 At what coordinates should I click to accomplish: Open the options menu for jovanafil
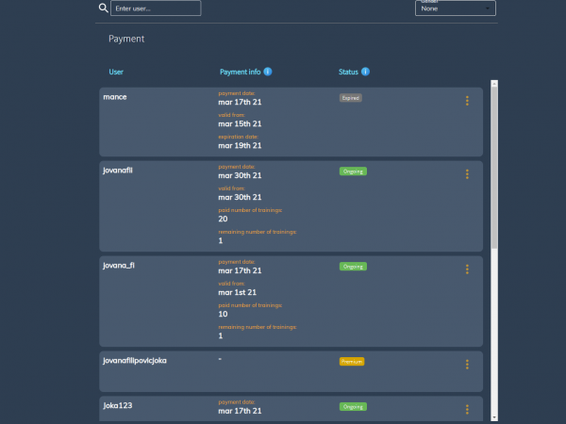tap(467, 174)
